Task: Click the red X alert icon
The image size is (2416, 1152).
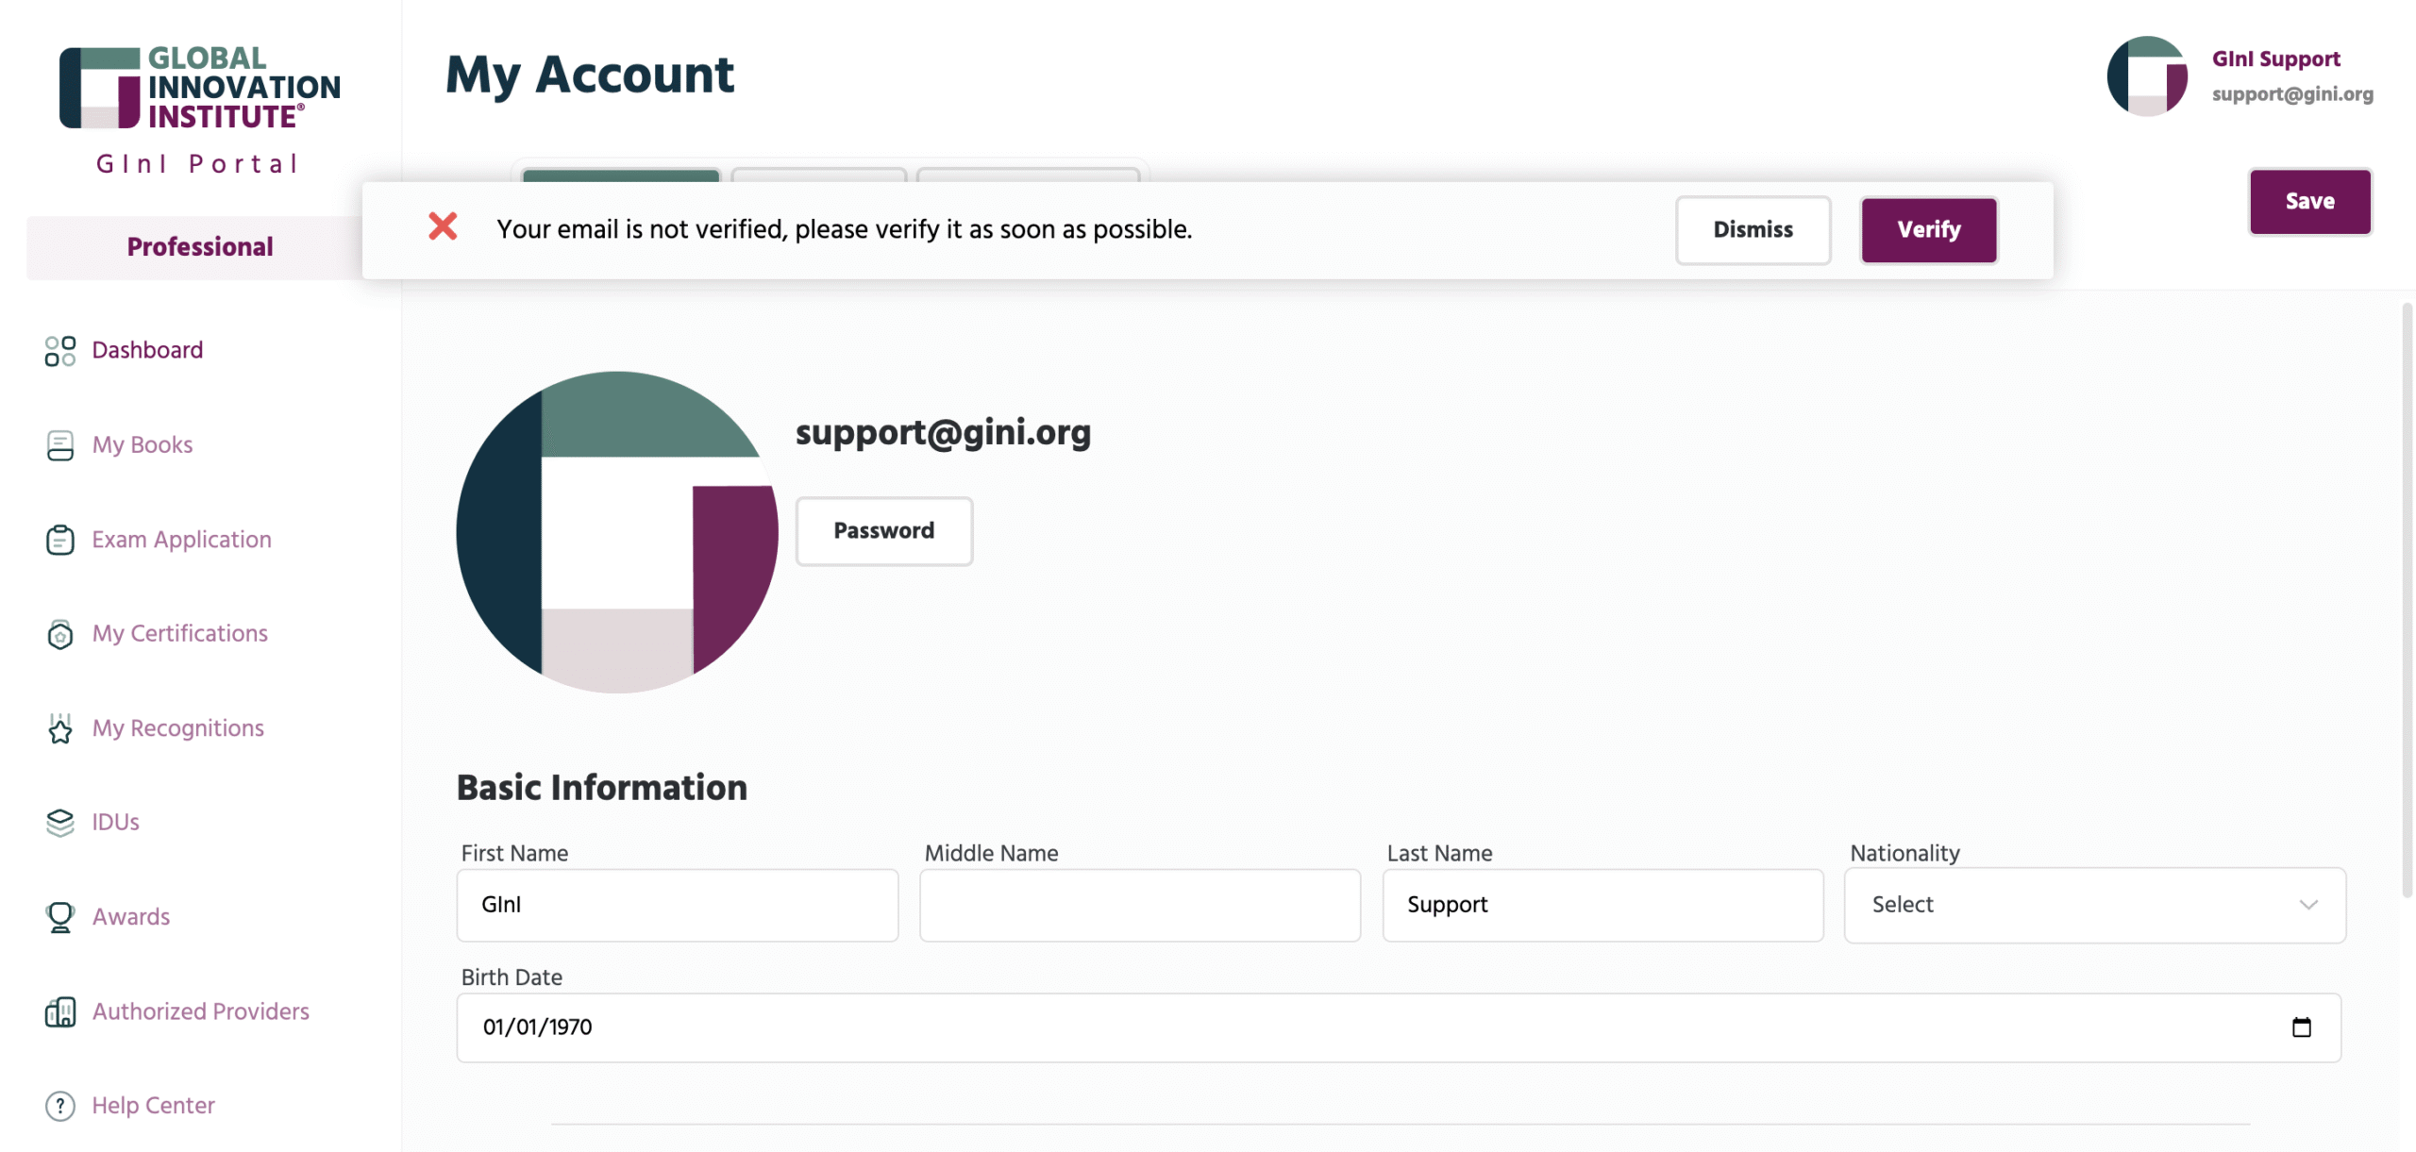Action: tap(443, 226)
